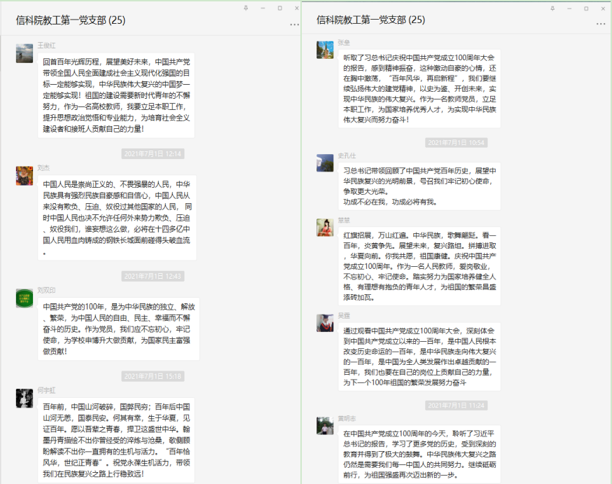This screenshot has height=484, width=612.
Task: Click the sender name 刘杰
Action: (x=43, y=168)
